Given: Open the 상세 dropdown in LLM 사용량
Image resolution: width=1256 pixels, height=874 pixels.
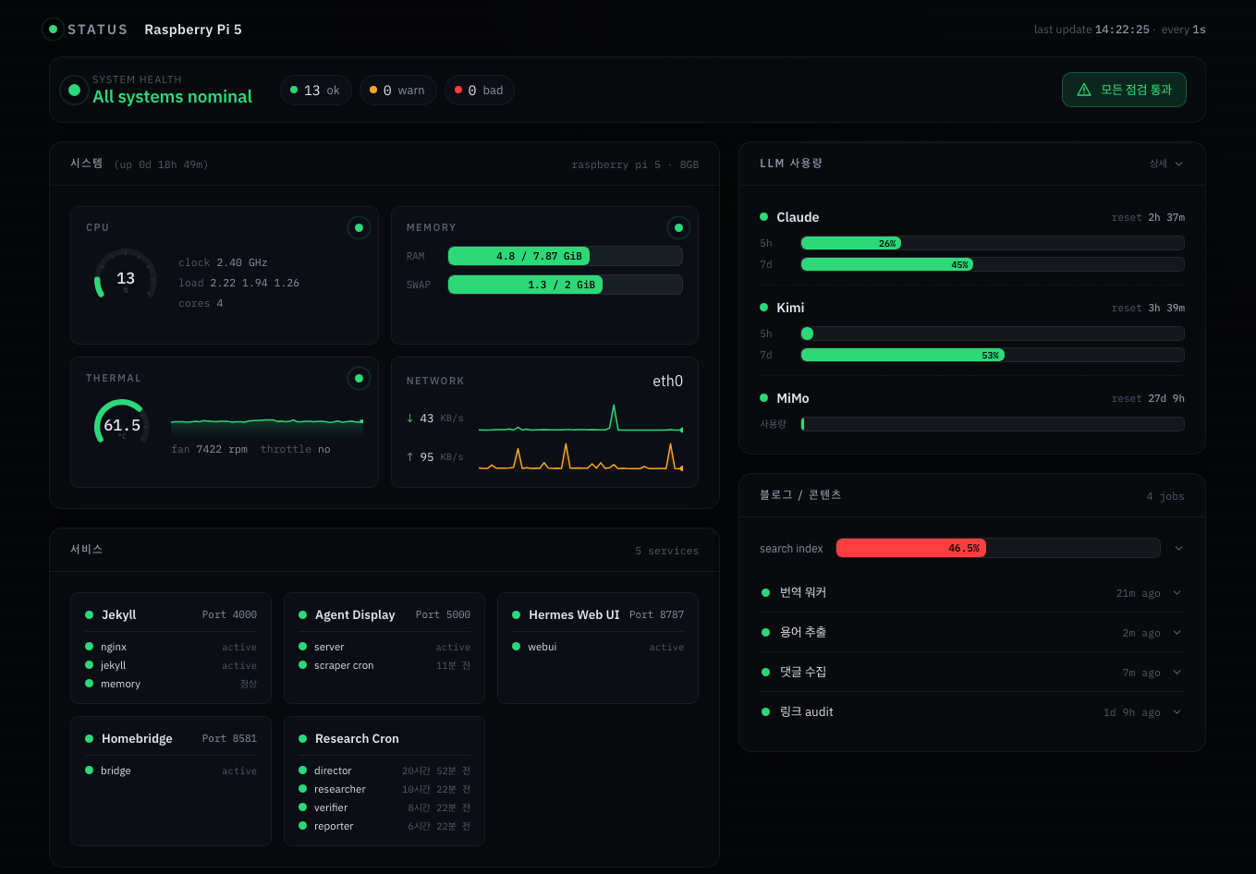Looking at the screenshot, I should pyautogui.click(x=1166, y=164).
